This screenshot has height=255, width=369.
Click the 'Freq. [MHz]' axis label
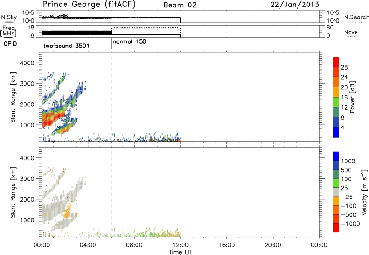point(8,31)
